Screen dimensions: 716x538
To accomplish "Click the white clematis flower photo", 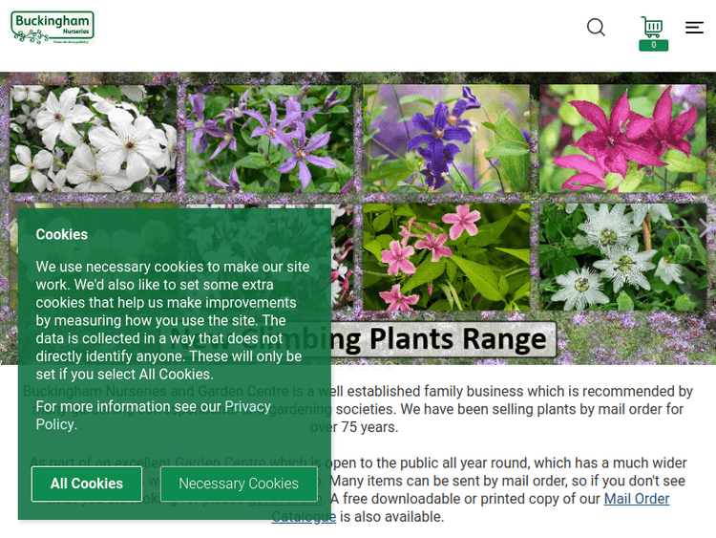I will 94,139.
